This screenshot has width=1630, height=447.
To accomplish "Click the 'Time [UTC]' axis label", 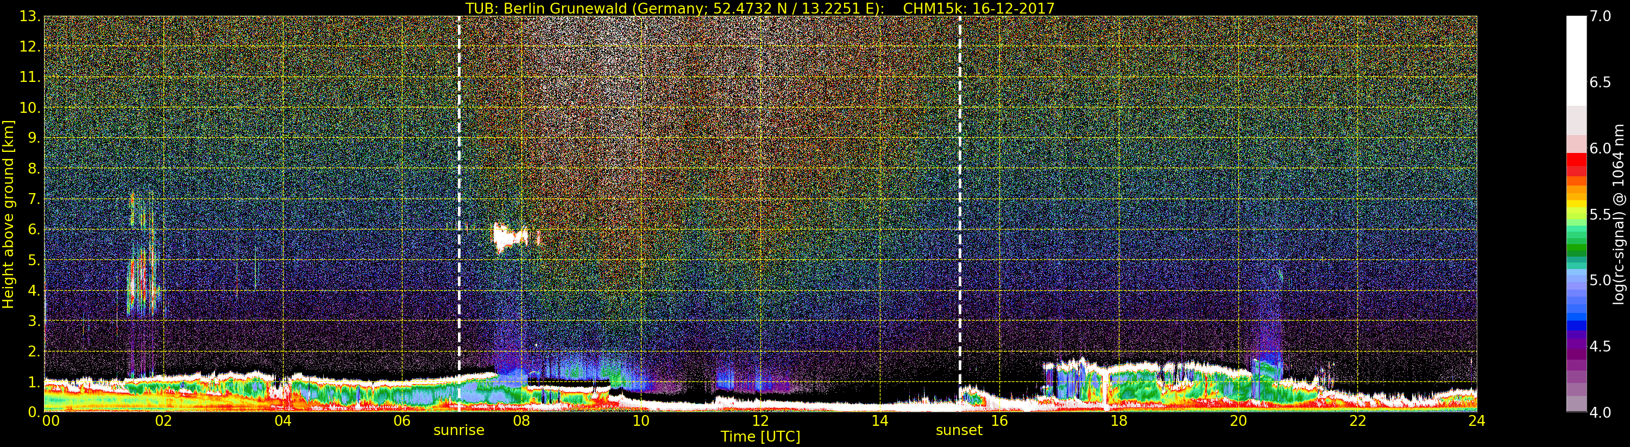I will coord(760,436).
